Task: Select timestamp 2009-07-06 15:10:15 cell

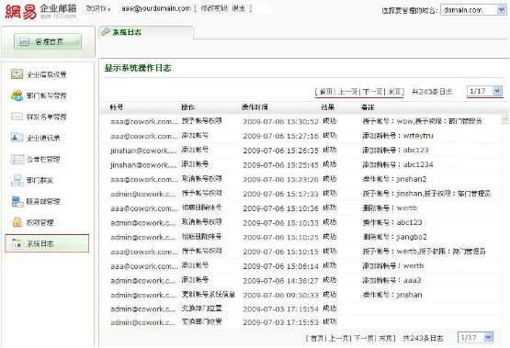Action: (x=280, y=252)
